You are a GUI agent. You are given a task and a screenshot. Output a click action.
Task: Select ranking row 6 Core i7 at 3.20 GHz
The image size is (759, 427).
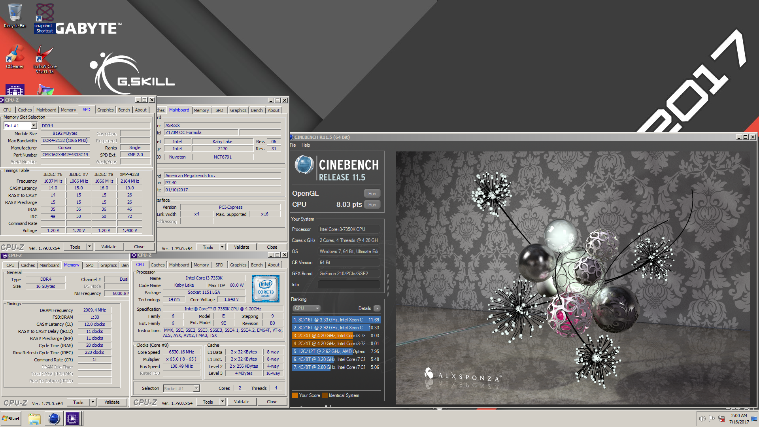[x=336, y=359]
